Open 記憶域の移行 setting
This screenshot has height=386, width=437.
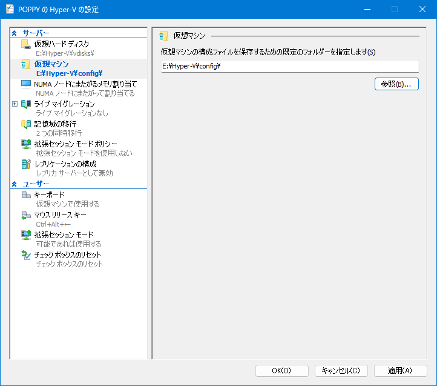coord(55,124)
